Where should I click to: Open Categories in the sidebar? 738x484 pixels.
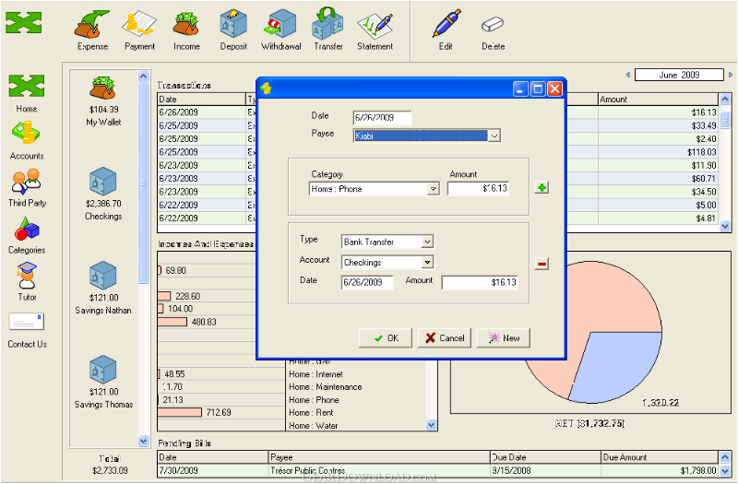[27, 235]
